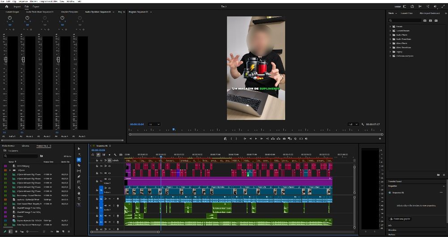Go to Home screen icon

pos(7,6)
